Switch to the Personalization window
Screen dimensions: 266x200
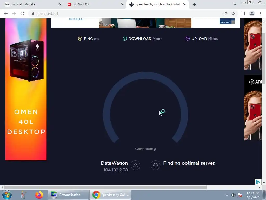pyautogui.click(x=68, y=195)
